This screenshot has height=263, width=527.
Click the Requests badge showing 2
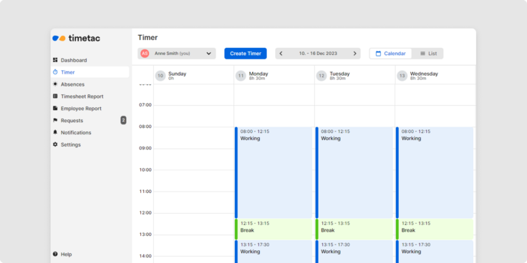coord(123,120)
